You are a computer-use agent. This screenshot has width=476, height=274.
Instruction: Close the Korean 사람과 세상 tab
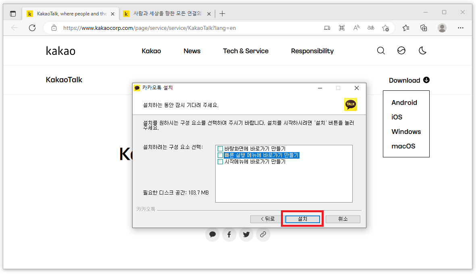209,14
